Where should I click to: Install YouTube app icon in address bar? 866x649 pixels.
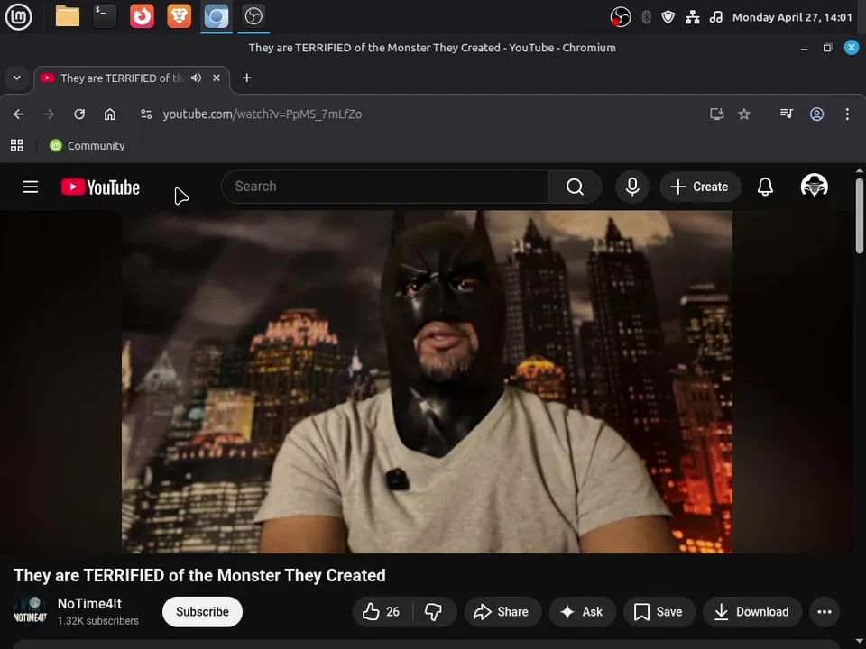click(x=717, y=114)
